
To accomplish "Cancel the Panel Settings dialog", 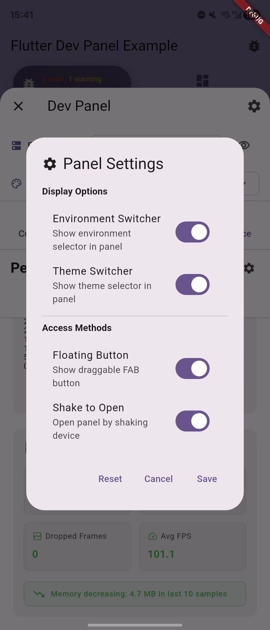I will (x=158, y=478).
